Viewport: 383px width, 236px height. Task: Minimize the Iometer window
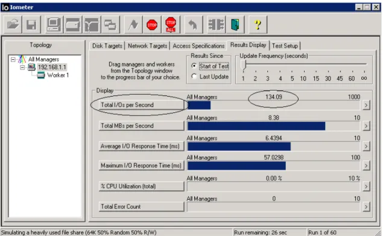click(359, 7)
